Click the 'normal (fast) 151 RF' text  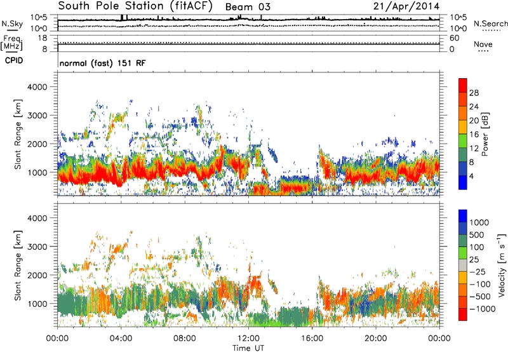(103, 63)
